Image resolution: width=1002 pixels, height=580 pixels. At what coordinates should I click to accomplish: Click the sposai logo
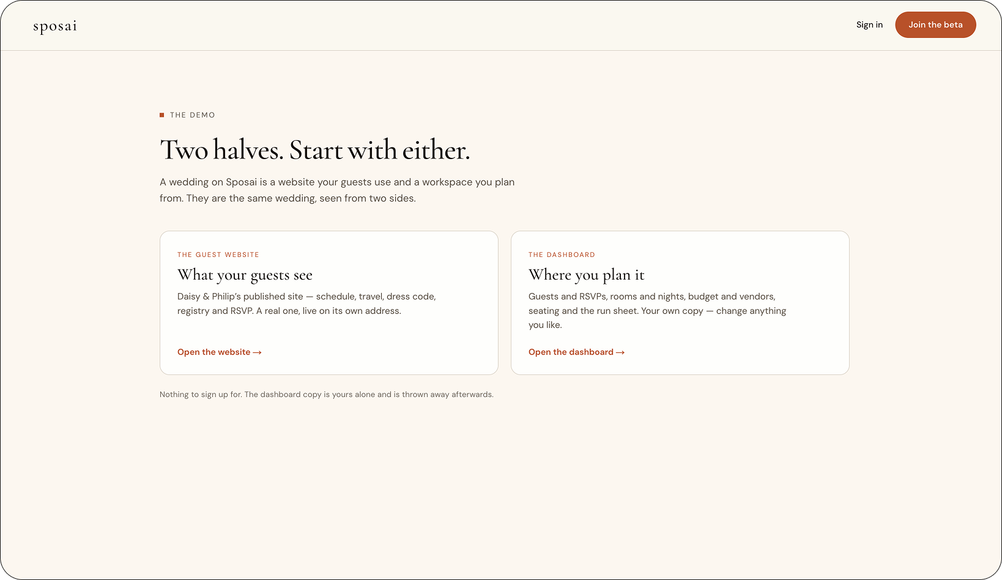click(x=55, y=26)
